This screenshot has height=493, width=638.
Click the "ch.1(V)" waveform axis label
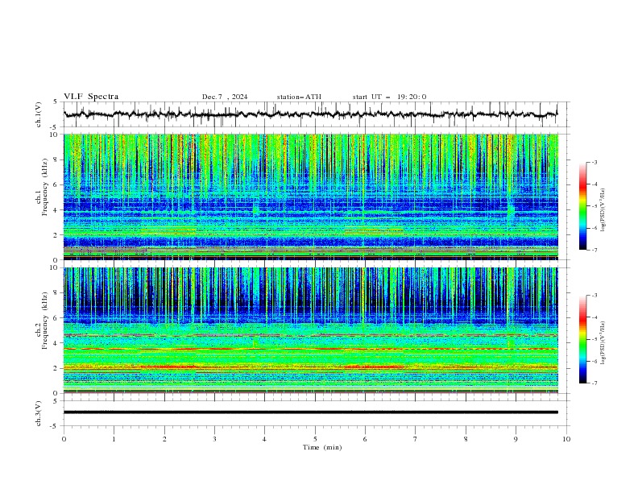(x=39, y=114)
